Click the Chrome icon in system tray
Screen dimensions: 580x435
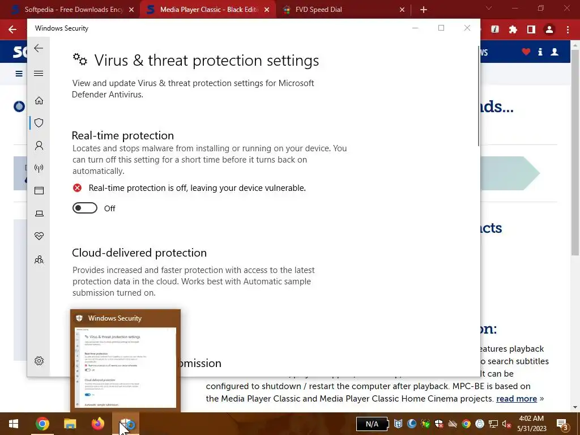coord(466,424)
